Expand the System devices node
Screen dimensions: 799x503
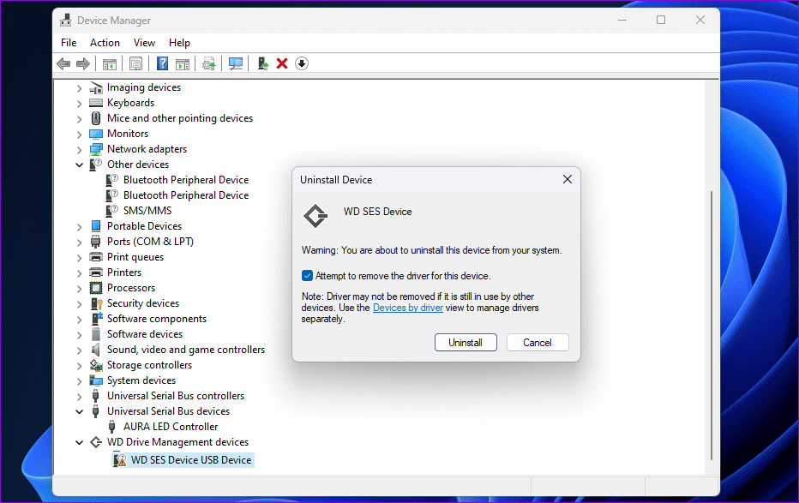pyautogui.click(x=79, y=380)
